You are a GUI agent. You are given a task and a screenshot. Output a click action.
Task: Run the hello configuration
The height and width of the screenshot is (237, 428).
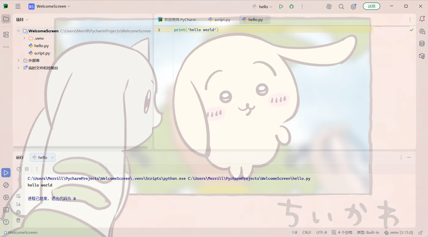(281, 6)
